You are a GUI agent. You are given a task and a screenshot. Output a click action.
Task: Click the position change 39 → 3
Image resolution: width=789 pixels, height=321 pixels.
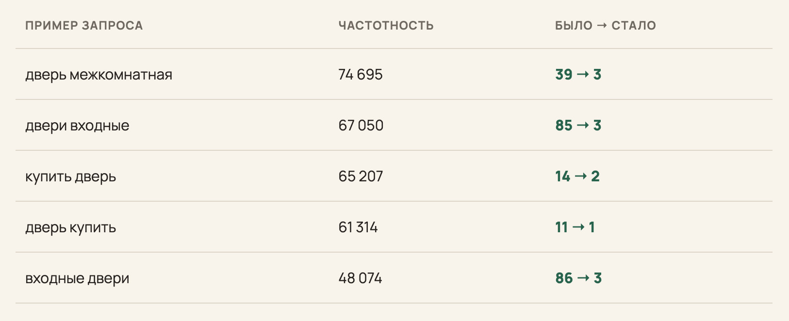click(578, 75)
